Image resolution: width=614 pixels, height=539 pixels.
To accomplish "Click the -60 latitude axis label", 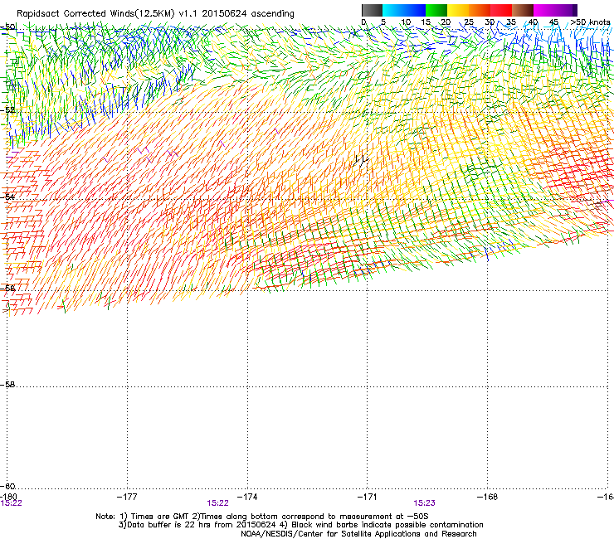I will tap(7, 486).
